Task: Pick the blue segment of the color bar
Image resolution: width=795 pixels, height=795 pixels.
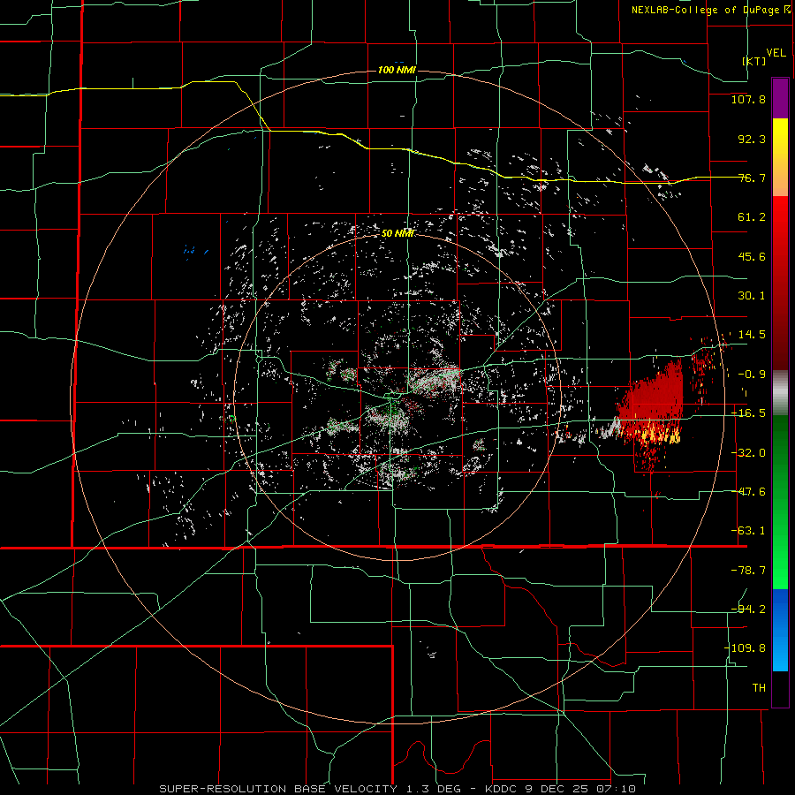Action: 780,630
